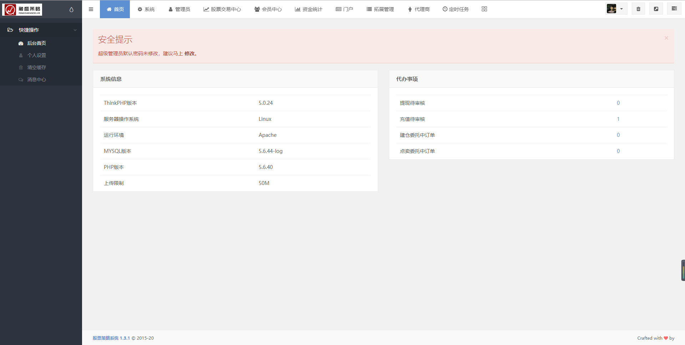This screenshot has width=685, height=345.
Task: Click the external link icon button
Action: coord(656,9)
